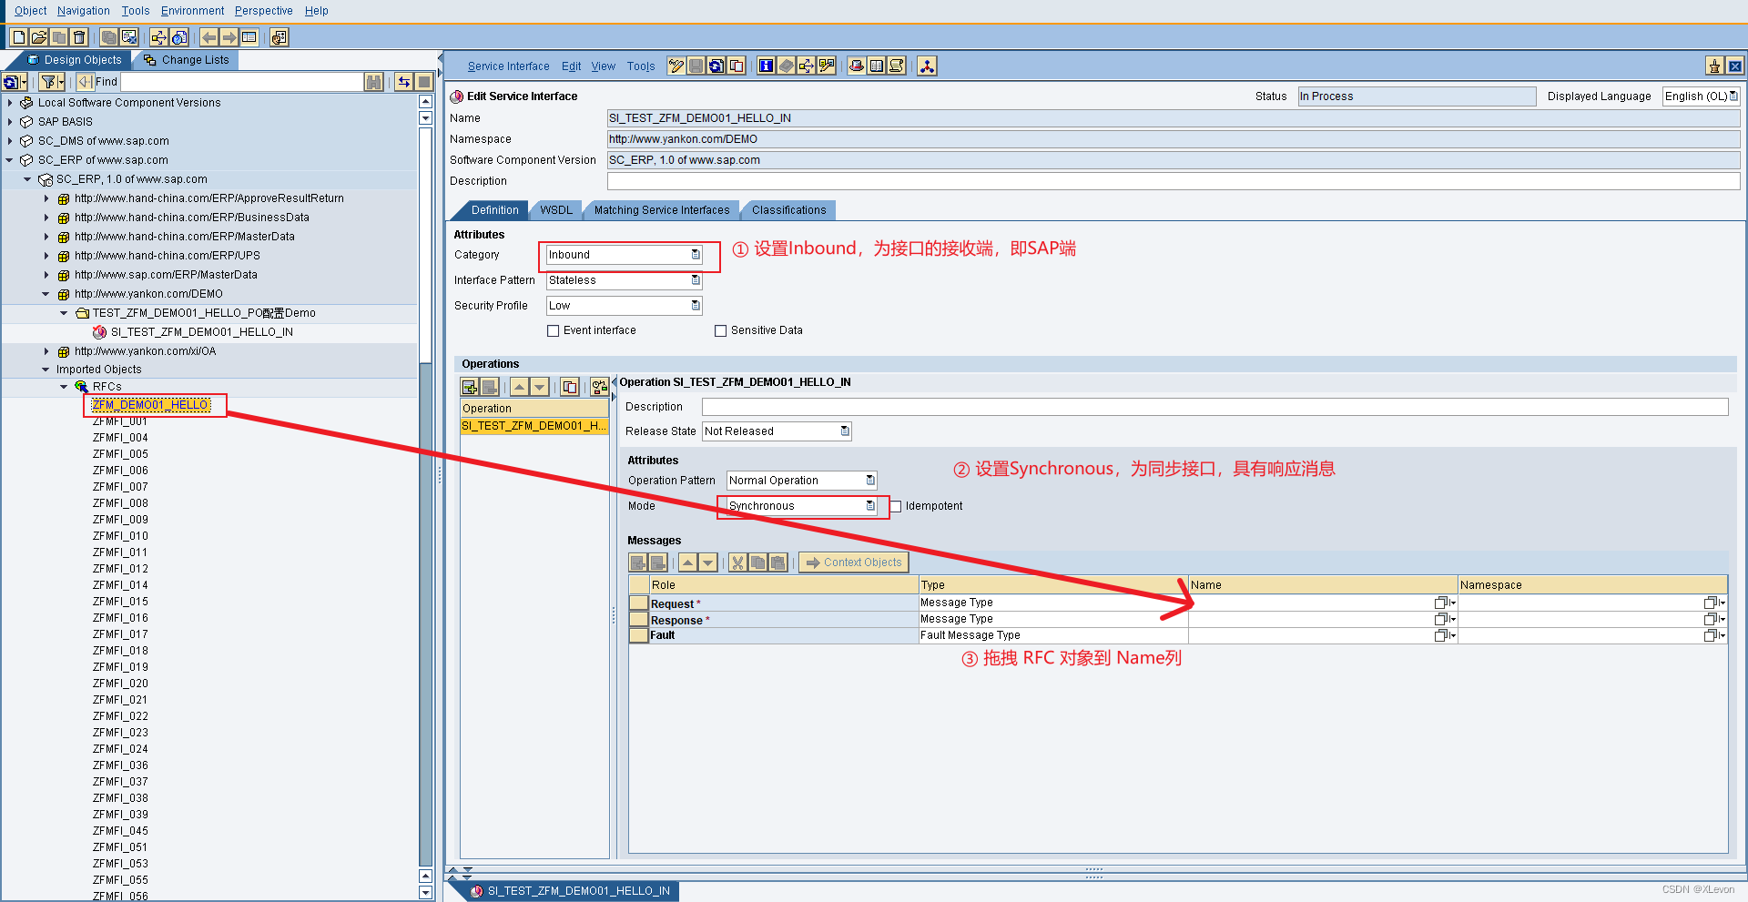Open the network/relationship view icon at toolbar end
This screenshot has height=902, width=1748.
click(x=927, y=66)
